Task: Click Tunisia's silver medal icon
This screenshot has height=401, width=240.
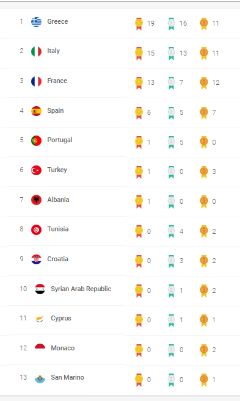Action: coord(171,231)
